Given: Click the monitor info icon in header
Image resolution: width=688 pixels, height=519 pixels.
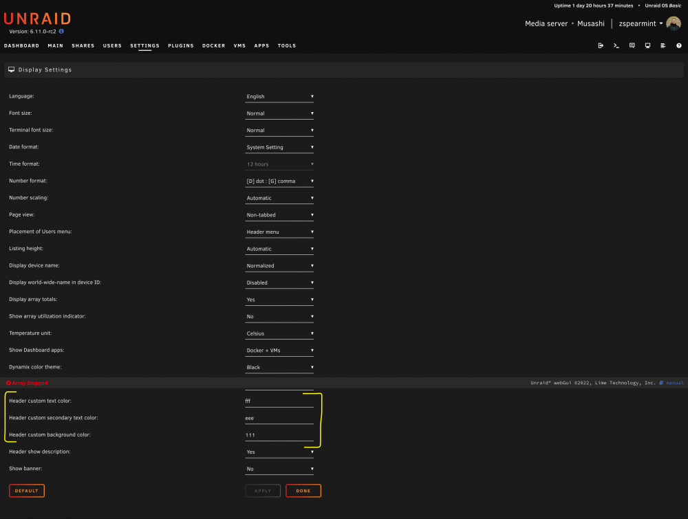Looking at the screenshot, I should click(x=647, y=45).
